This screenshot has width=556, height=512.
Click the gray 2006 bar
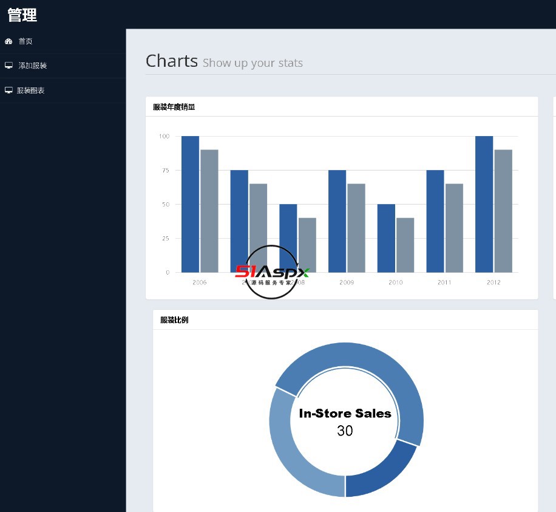tap(209, 211)
